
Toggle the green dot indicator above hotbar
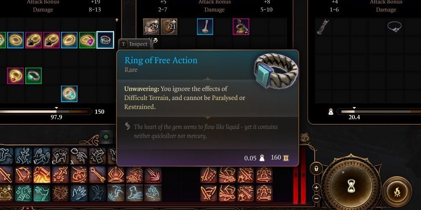coord(106,137)
